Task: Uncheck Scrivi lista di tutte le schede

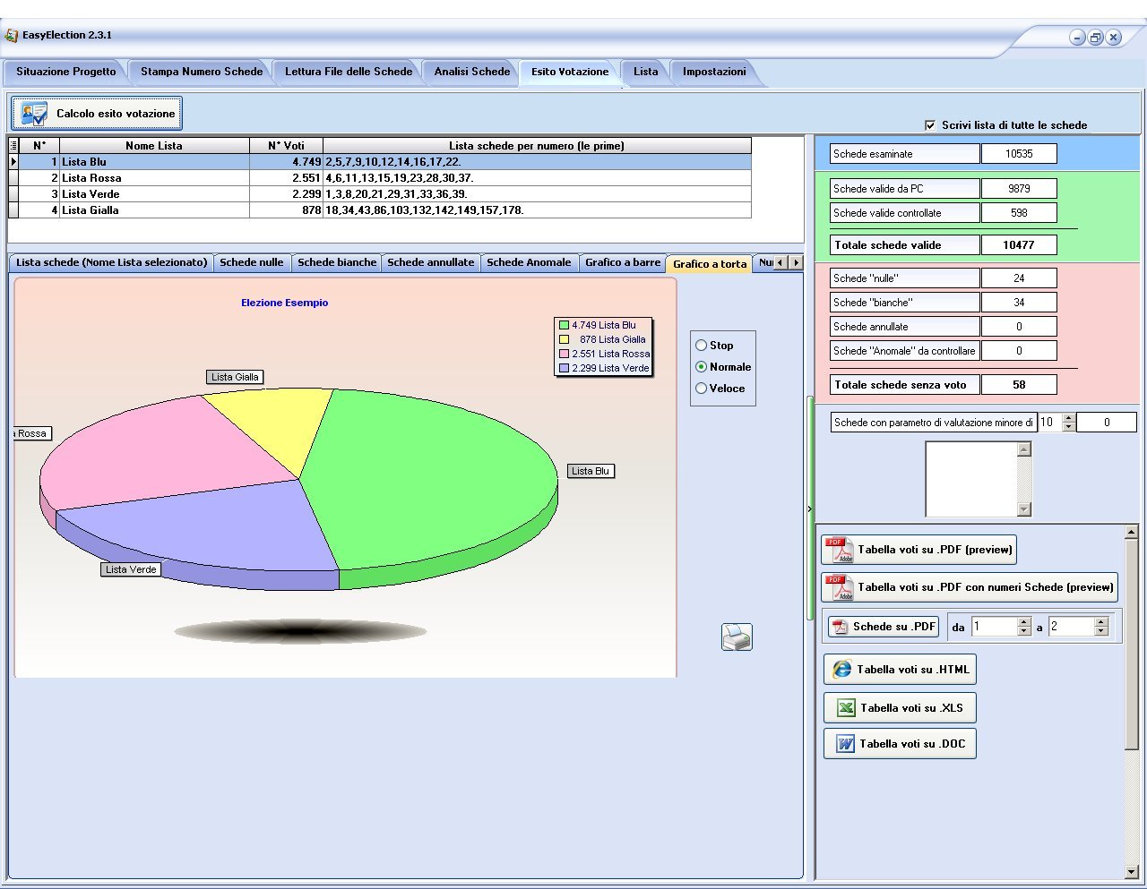Action: tap(930, 125)
